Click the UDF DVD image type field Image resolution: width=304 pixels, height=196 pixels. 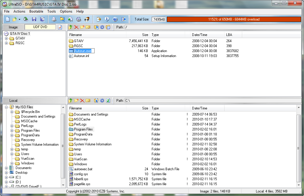40,27
